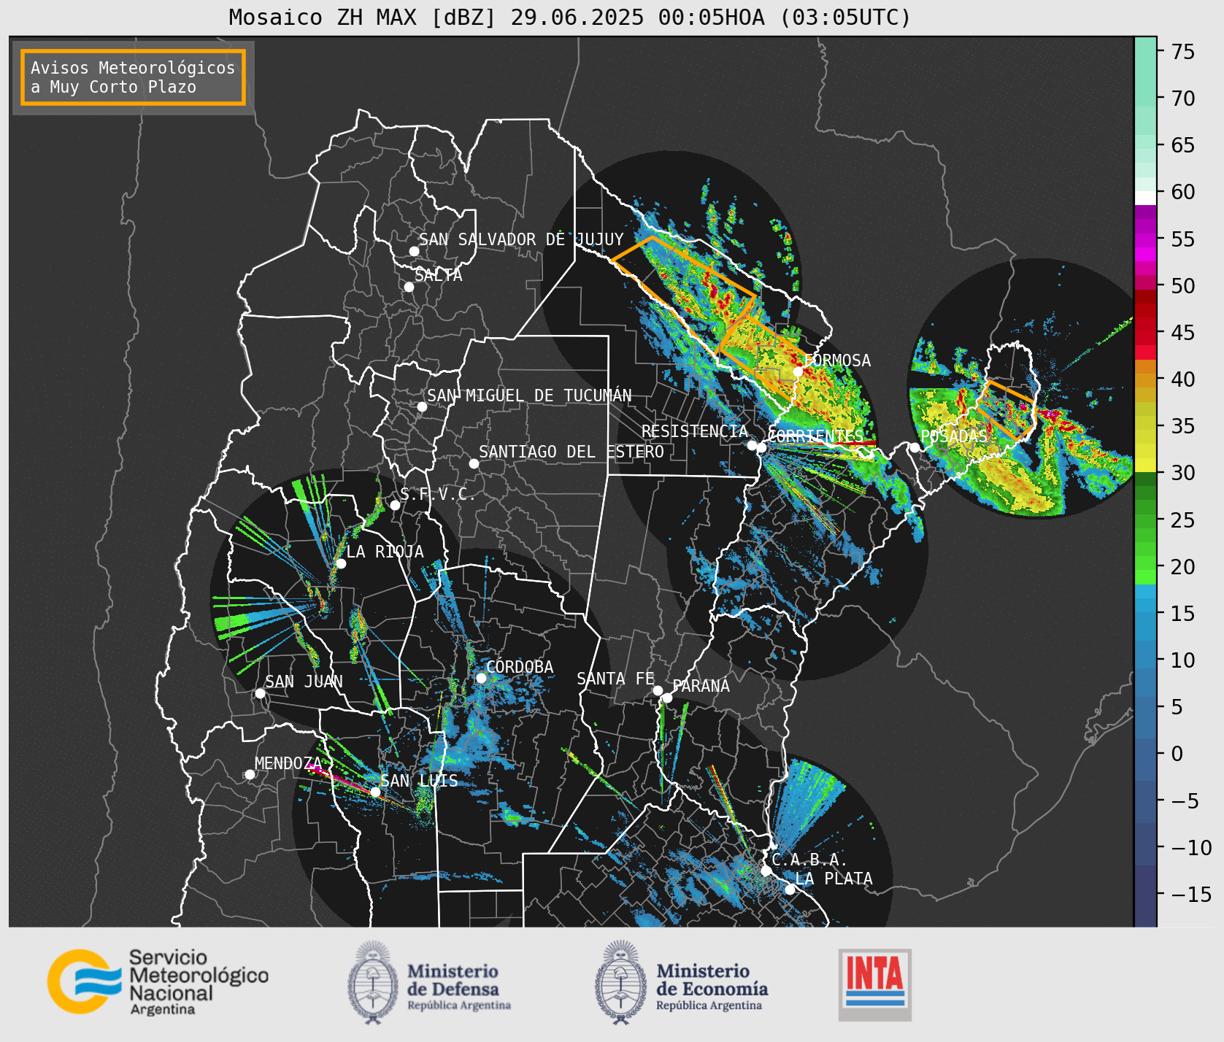Click the SANTIAGO DEL ESTERO marker dot
The width and height of the screenshot is (1224, 1042).
point(474,463)
